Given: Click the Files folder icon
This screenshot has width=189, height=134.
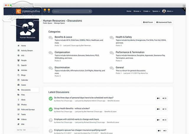Looking at the screenshot, I should (x=18, y=95).
